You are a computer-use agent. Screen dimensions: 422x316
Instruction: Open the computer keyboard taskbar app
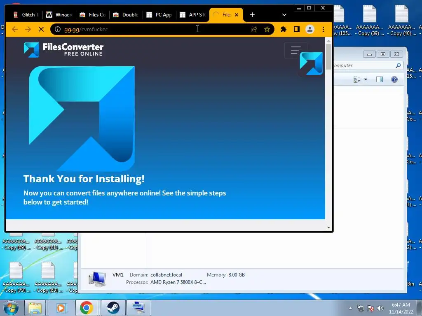(x=138, y=308)
